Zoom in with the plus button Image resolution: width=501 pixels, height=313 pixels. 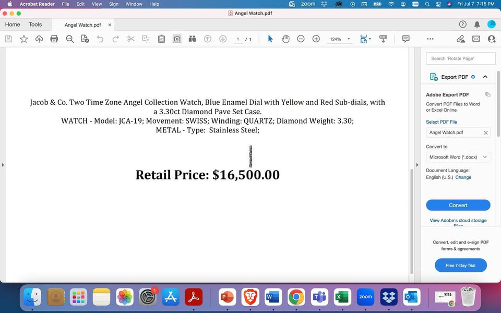(x=316, y=39)
